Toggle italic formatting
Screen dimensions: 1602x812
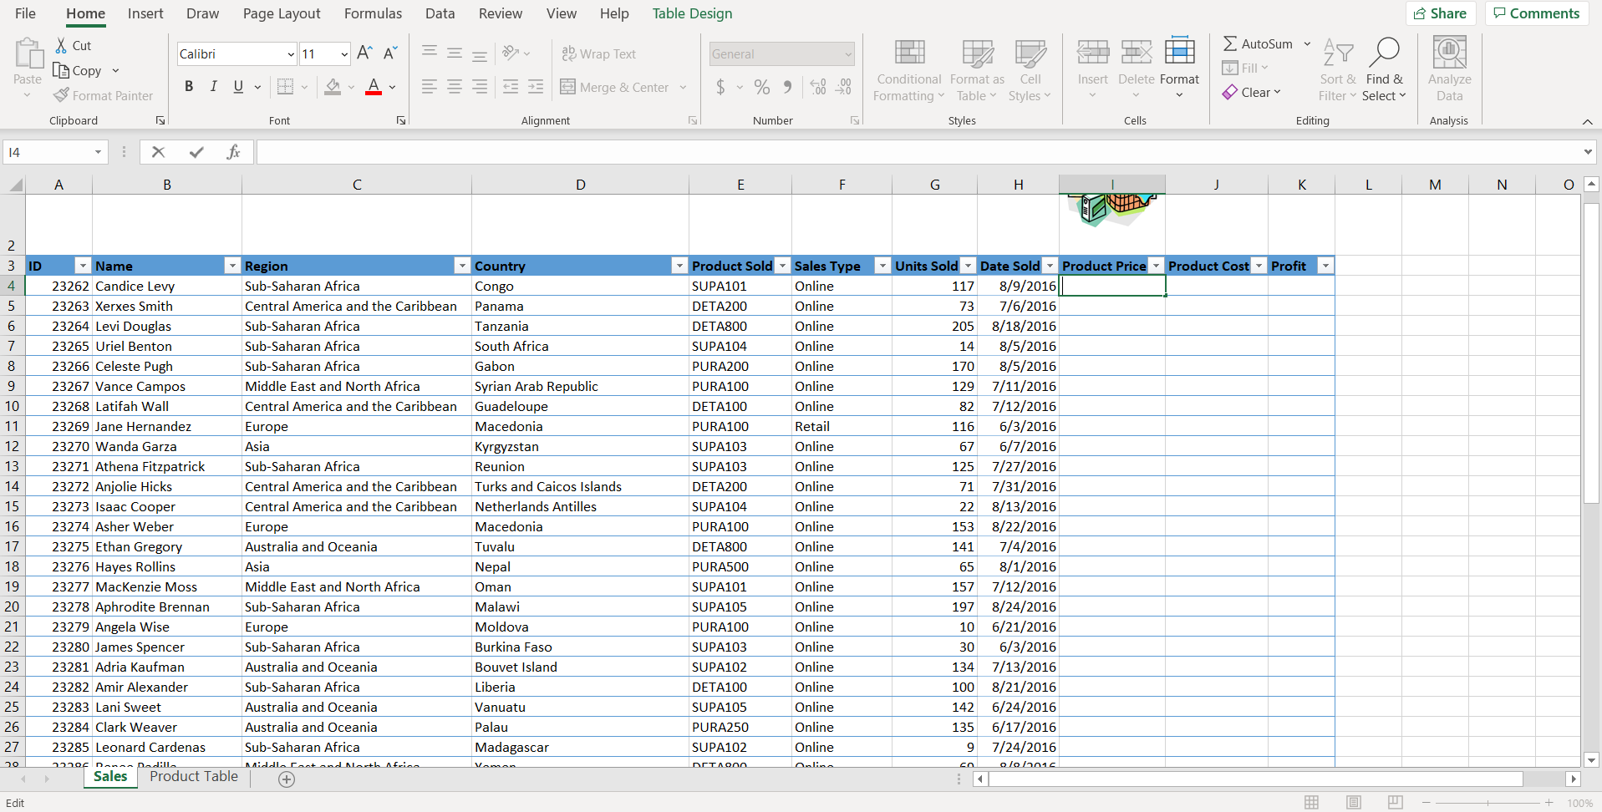213,86
